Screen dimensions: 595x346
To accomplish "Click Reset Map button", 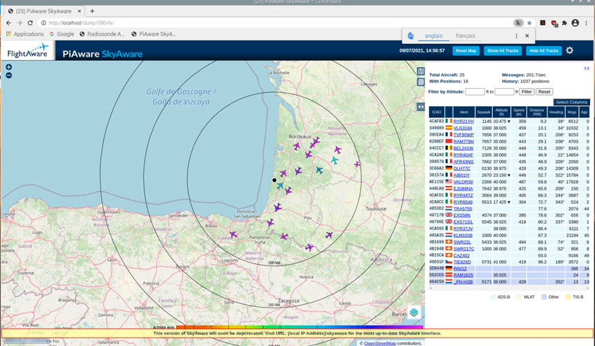I will [466, 50].
